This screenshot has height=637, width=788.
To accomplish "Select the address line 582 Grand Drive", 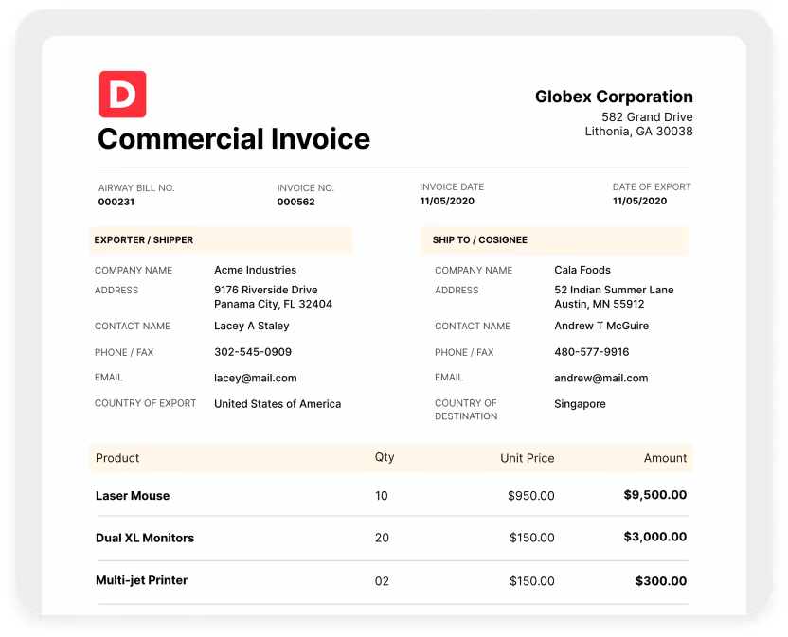I will (647, 117).
